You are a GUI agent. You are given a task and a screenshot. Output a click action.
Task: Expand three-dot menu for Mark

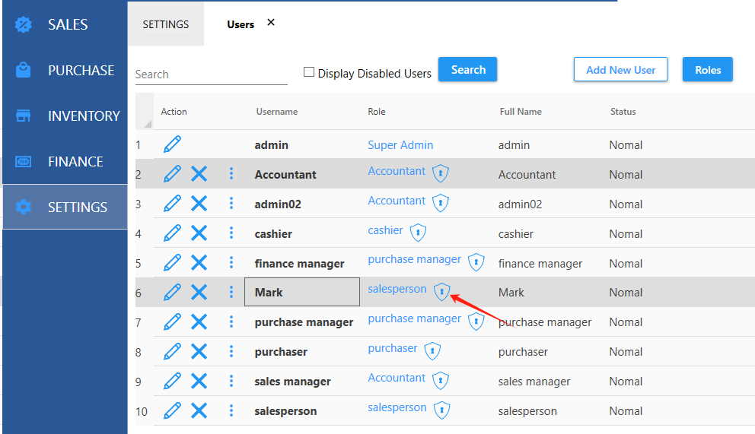coord(231,292)
